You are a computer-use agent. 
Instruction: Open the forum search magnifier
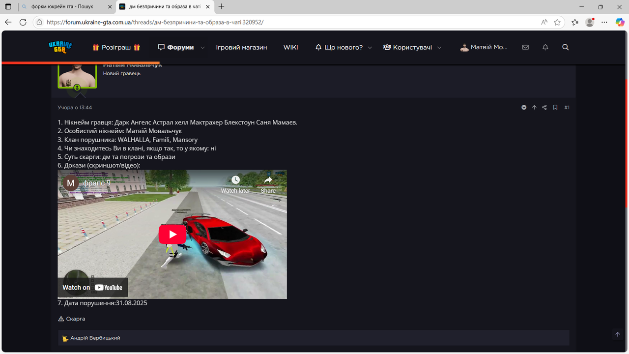click(x=565, y=47)
